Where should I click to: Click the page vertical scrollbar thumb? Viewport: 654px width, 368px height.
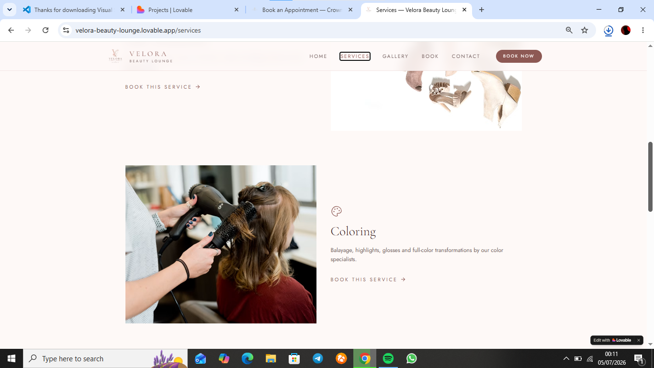click(x=650, y=176)
